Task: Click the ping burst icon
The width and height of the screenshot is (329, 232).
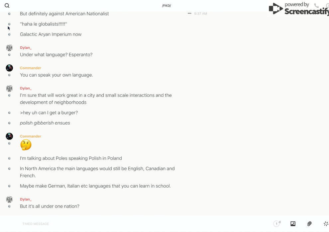Action: 326,224
